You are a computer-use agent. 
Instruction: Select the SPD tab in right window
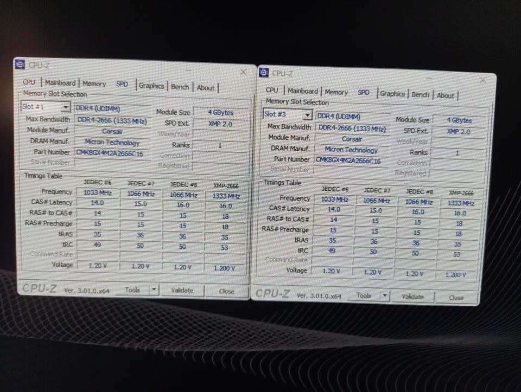click(x=363, y=93)
